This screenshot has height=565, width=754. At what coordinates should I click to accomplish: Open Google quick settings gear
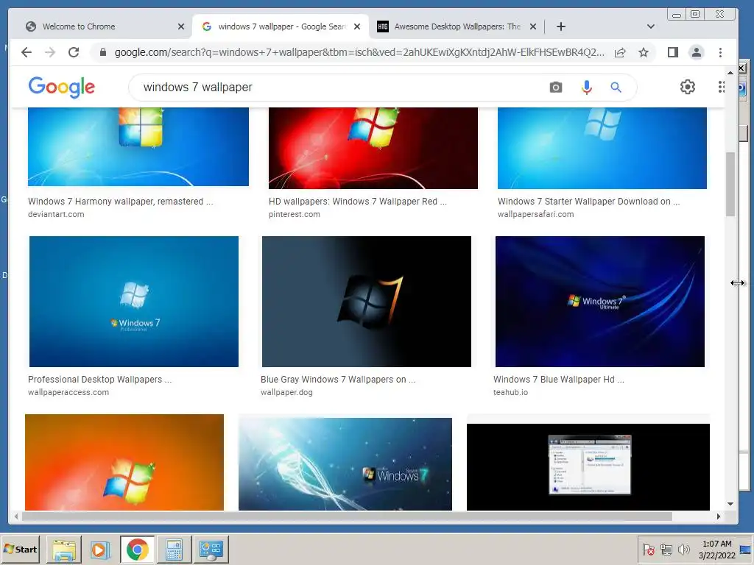click(x=688, y=87)
